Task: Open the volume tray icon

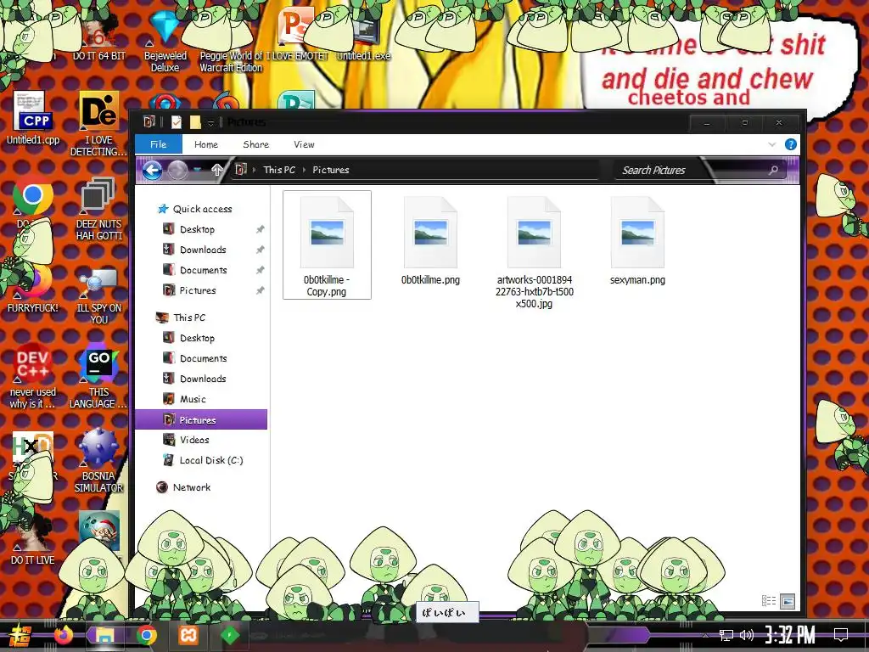Action: (747, 635)
